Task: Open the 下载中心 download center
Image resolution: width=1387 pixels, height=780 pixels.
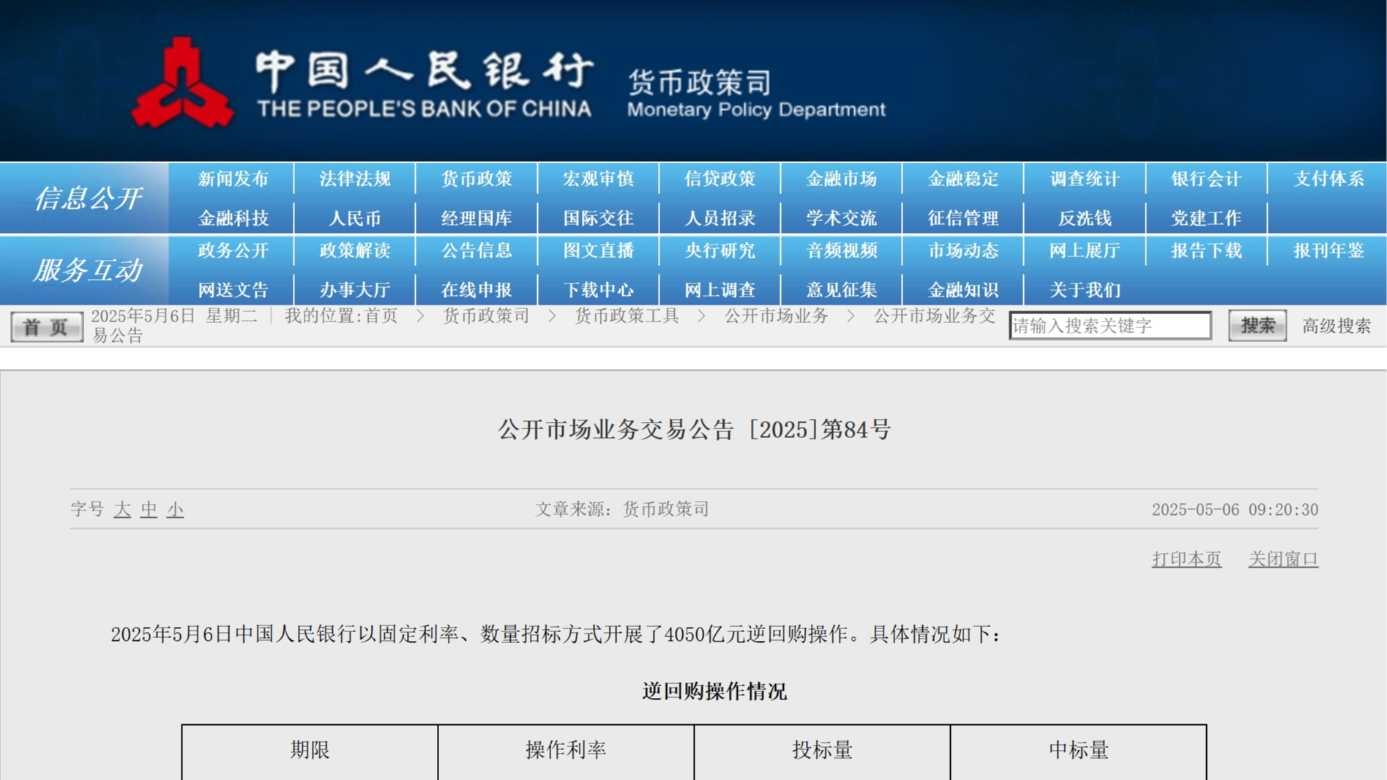Action: [x=598, y=290]
